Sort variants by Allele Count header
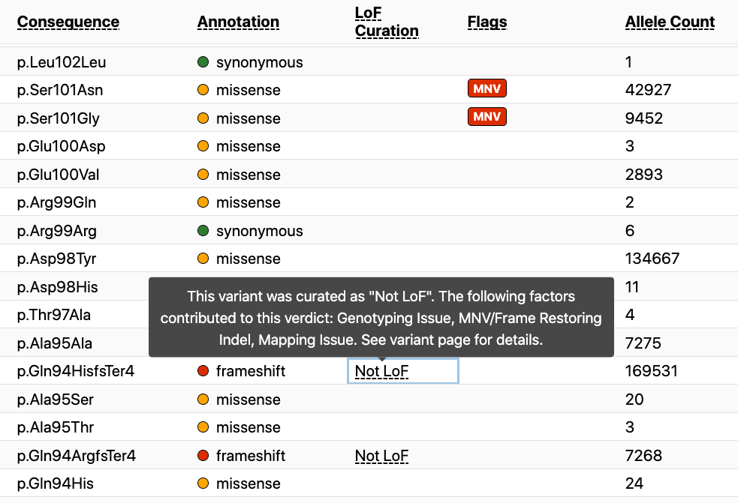738x503 pixels. pos(670,22)
